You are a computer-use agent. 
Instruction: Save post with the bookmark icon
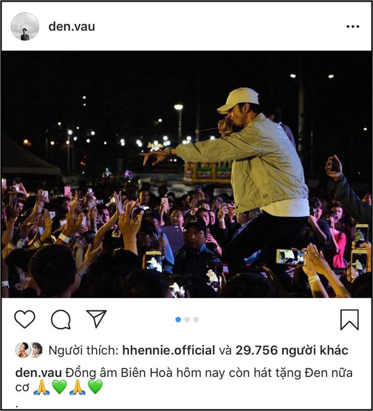349,319
